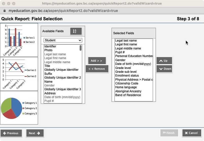This screenshot has width=204, height=141.
Task: Click greyed Date of birth in Available Fields
Action: click(62, 97)
